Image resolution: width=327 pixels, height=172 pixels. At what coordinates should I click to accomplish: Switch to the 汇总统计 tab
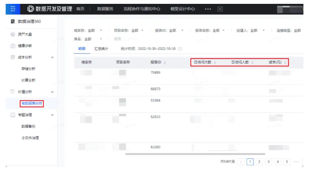[101, 49]
